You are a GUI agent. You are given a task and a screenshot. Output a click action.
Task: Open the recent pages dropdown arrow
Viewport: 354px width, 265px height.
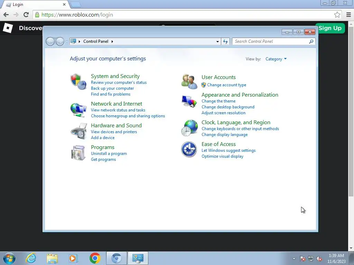click(67, 42)
